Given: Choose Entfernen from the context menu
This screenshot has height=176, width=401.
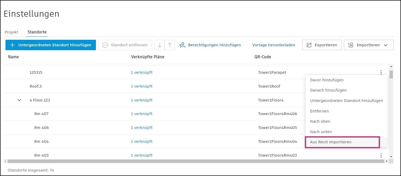Looking at the screenshot, I should [319, 111].
